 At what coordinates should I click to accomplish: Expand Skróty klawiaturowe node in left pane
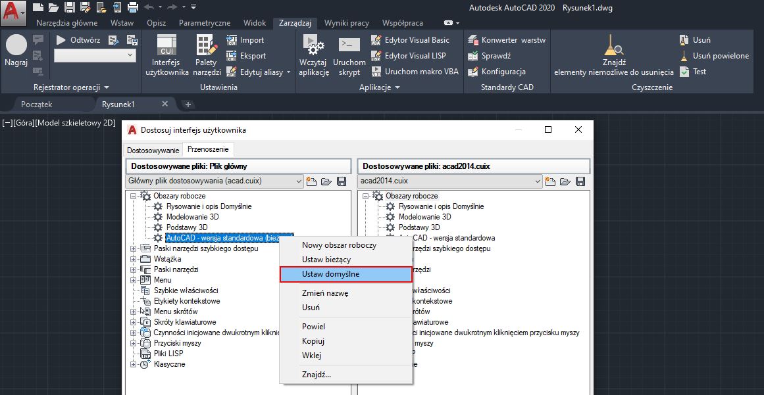pyautogui.click(x=133, y=322)
